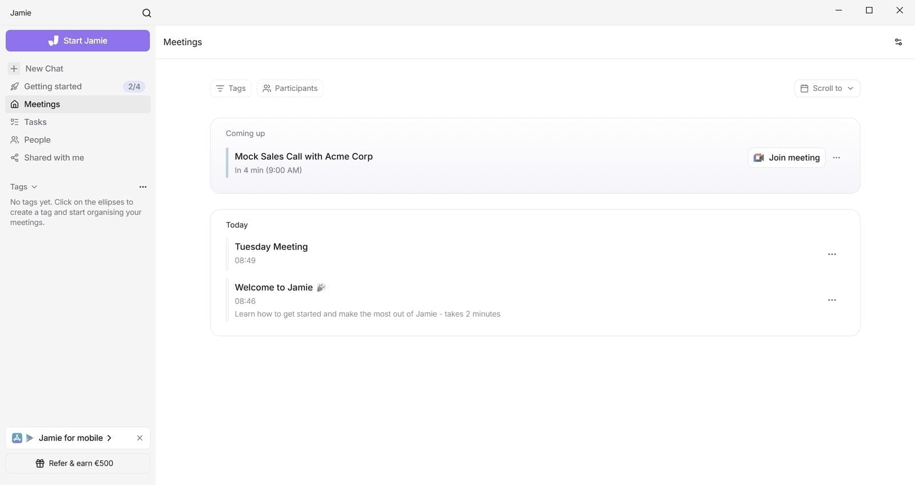Screen dimensions: 915x485
Task: Click the share icon for Shared with me
Action: pyautogui.click(x=15, y=158)
